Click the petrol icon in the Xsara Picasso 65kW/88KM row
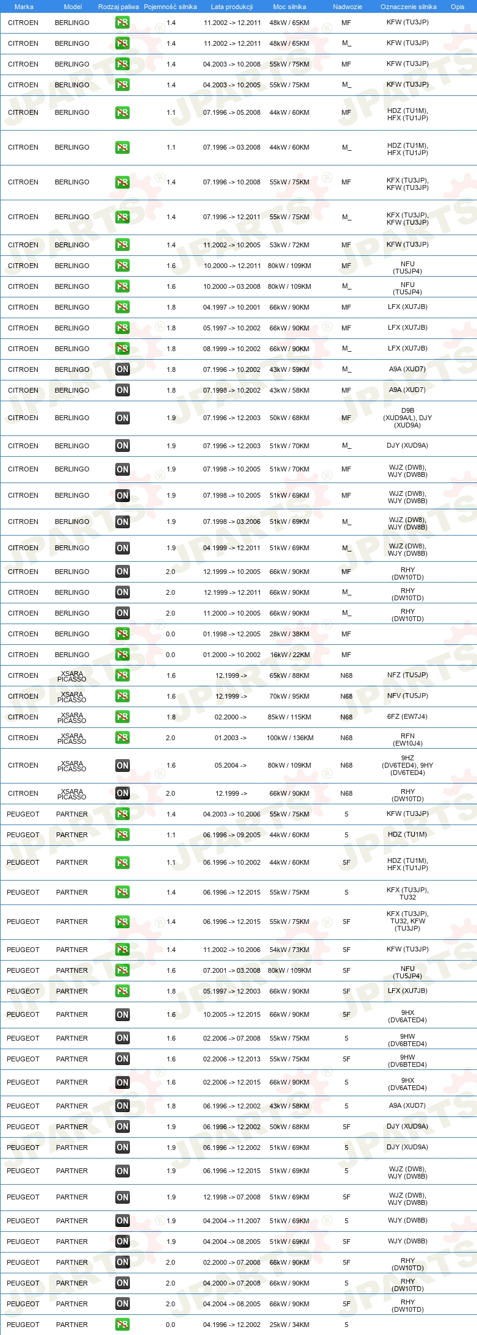 pyautogui.click(x=123, y=675)
